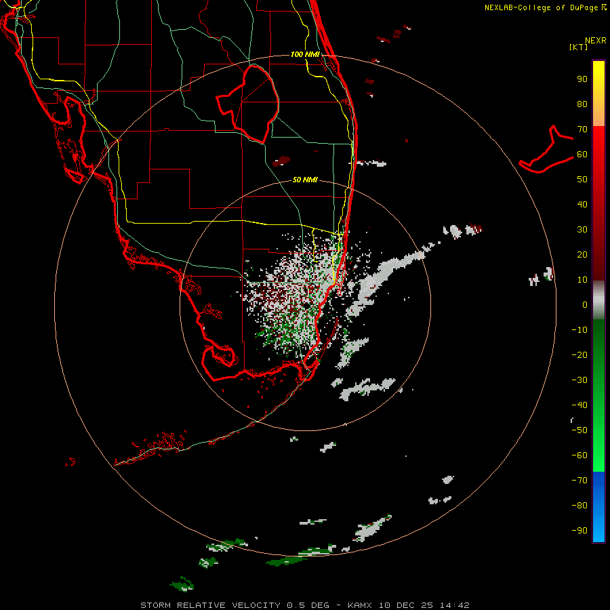Click the [KT] units label above the color scale
Viewport: 610px width, 610px height.
578,47
